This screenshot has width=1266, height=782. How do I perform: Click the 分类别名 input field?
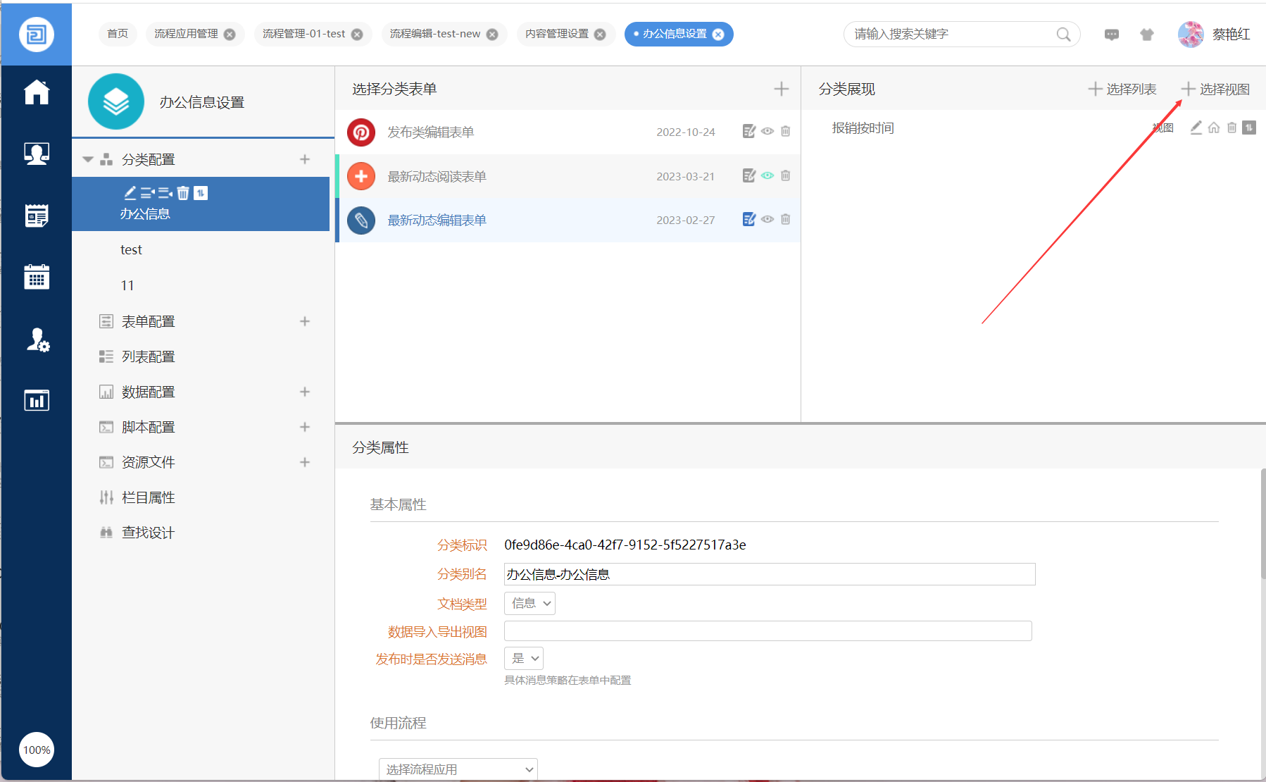[769, 574]
